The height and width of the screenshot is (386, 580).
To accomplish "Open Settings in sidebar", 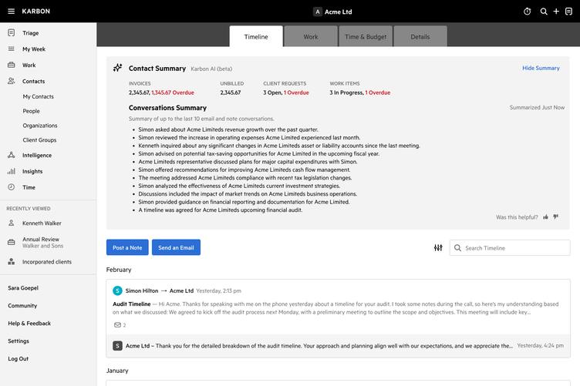I will tap(19, 341).
